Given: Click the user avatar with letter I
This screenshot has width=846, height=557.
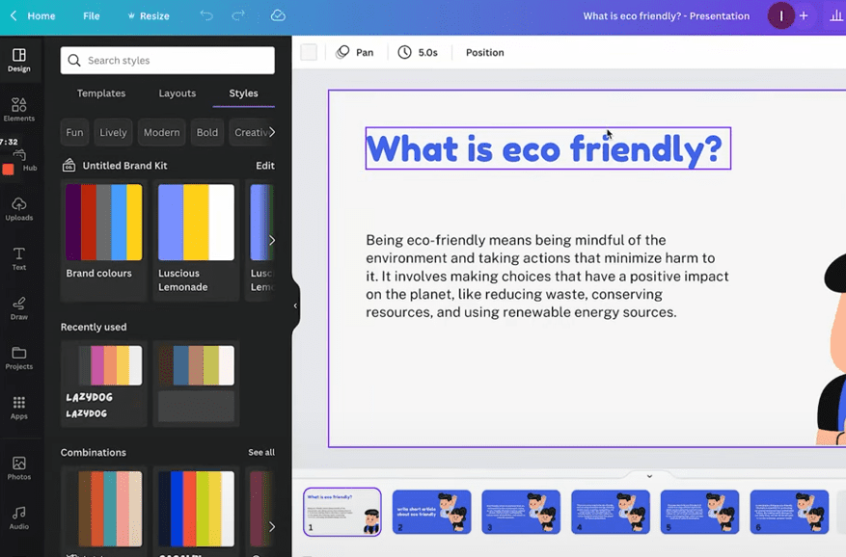Looking at the screenshot, I should [x=780, y=15].
